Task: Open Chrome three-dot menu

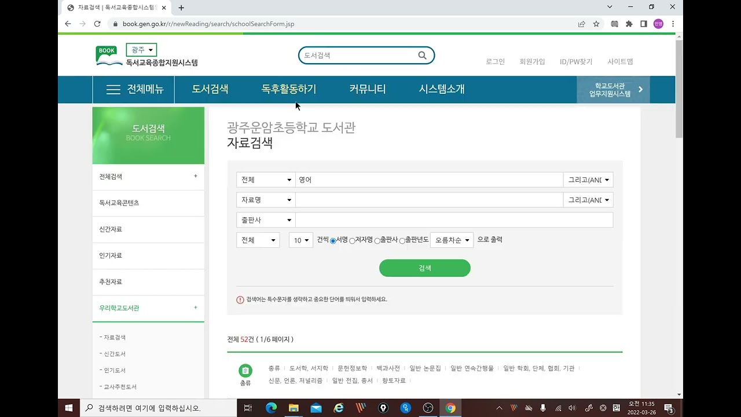Action: click(x=673, y=24)
